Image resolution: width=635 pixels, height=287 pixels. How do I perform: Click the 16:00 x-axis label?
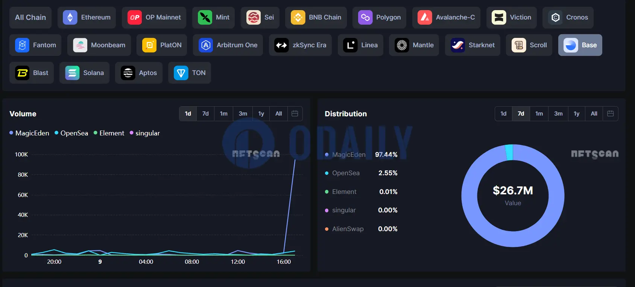284,262
